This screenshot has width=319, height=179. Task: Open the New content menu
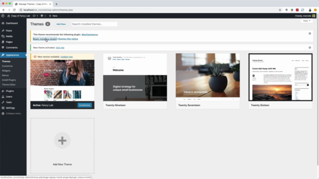click(x=53, y=16)
